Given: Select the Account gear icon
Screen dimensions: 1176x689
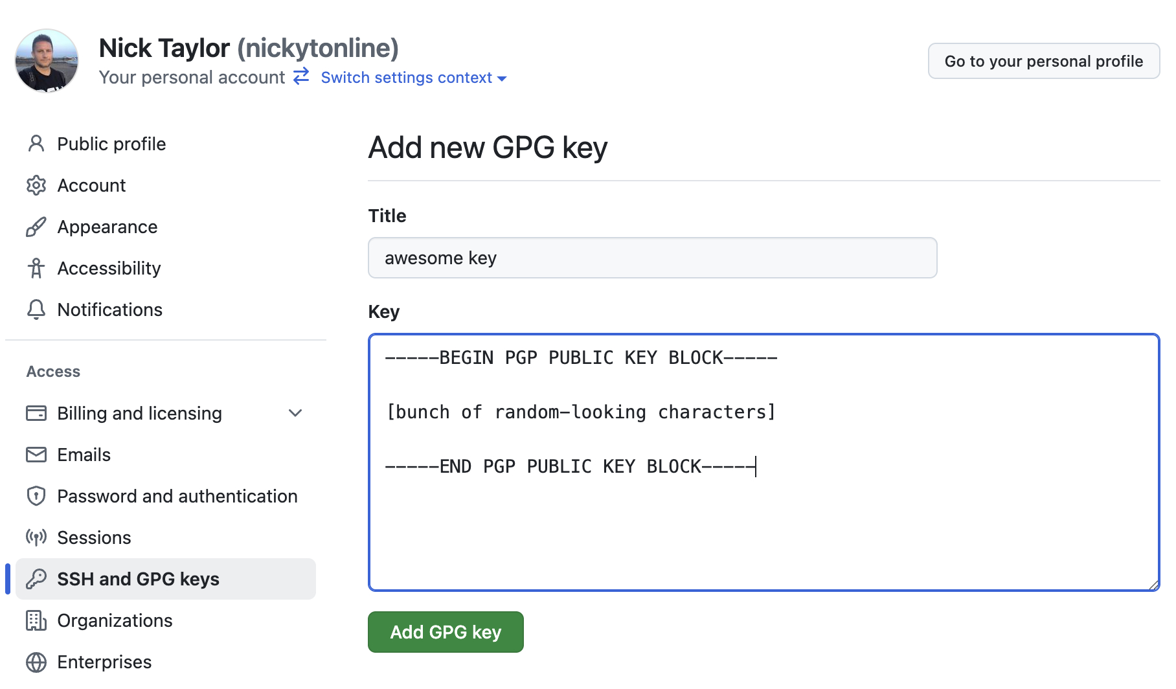Looking at the screenshot, I should [x=36, y=185].
